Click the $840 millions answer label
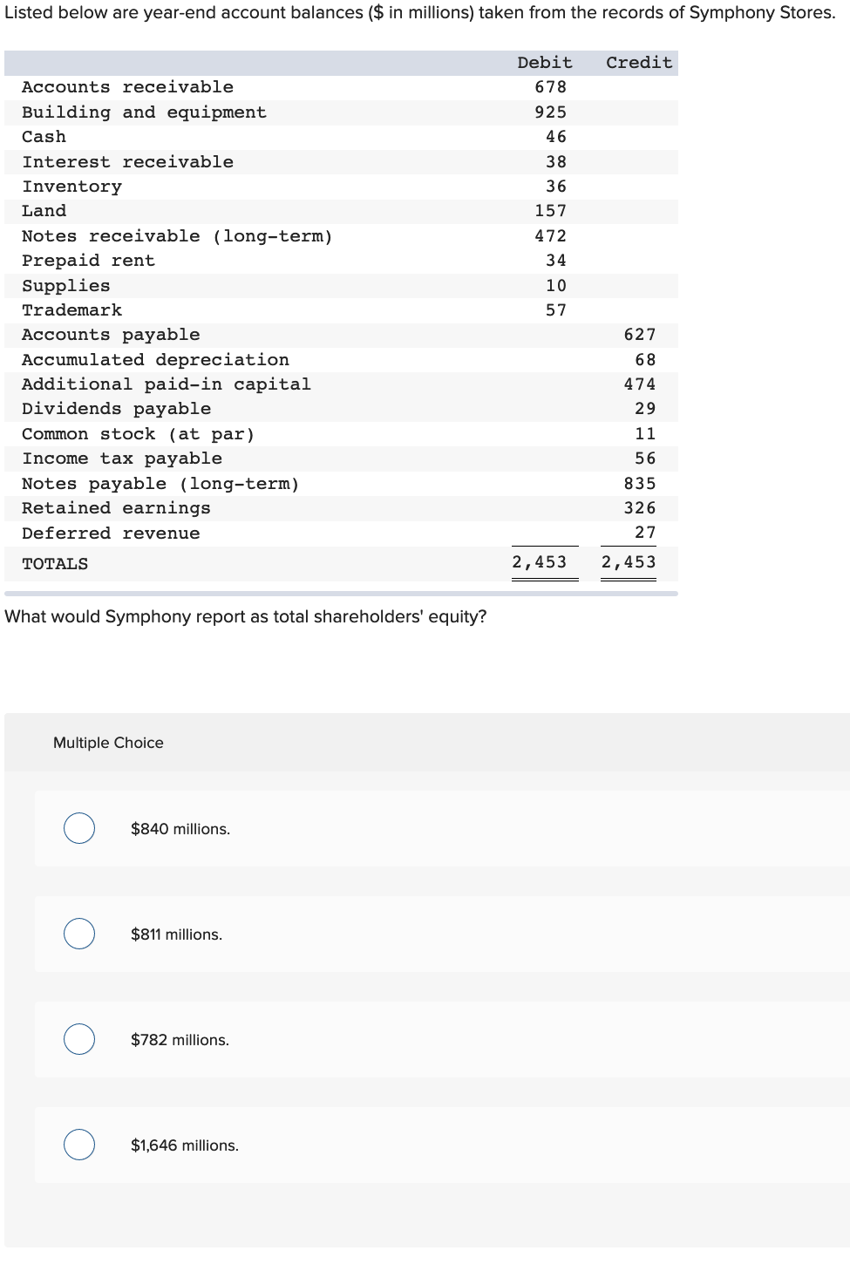The height and width of the screenshot is (1264, 850). [x=179, y=828]
